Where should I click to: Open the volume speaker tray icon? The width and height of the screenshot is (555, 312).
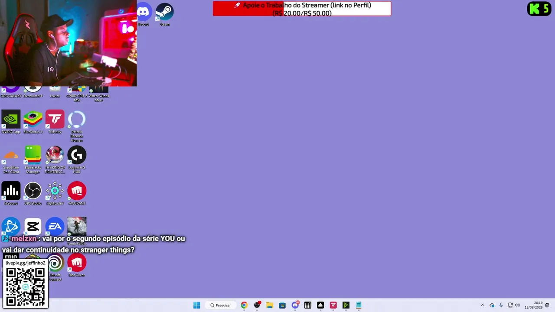(x=517, y=305)
